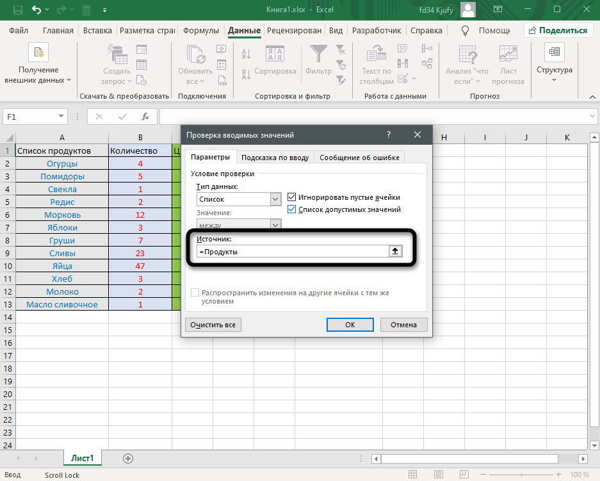Open the Тип данных dropdown

[x=276, y=200]
